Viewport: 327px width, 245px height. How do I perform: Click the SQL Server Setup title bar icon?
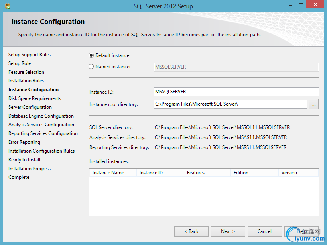coord(7,6)
